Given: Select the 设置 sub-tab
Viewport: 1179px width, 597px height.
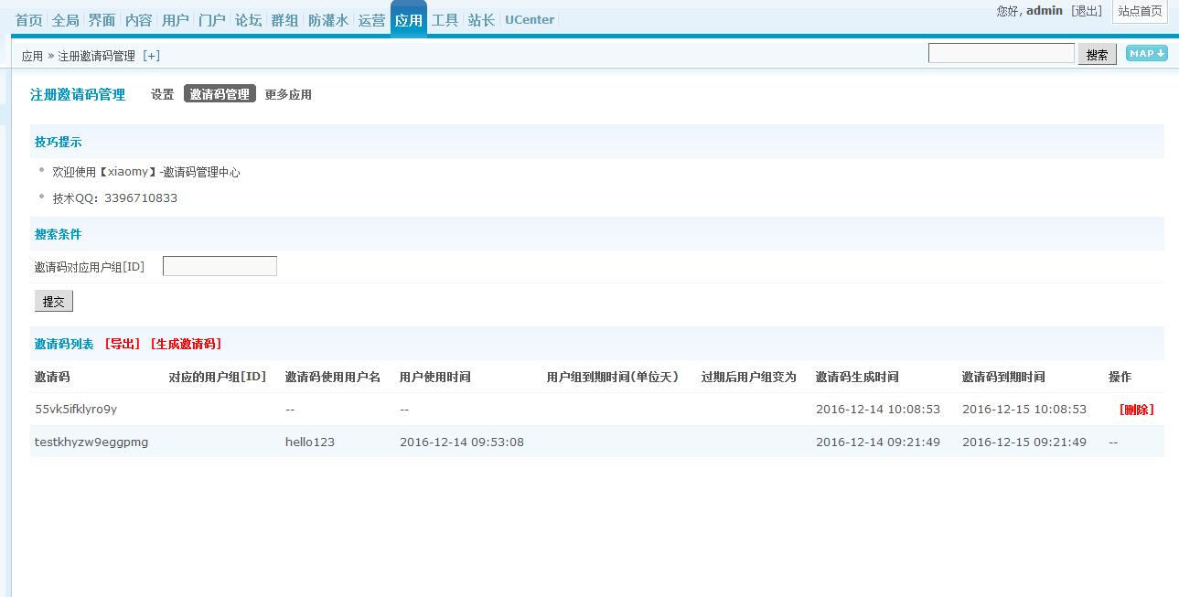Looking at the screenshot, I should (163, 94).
